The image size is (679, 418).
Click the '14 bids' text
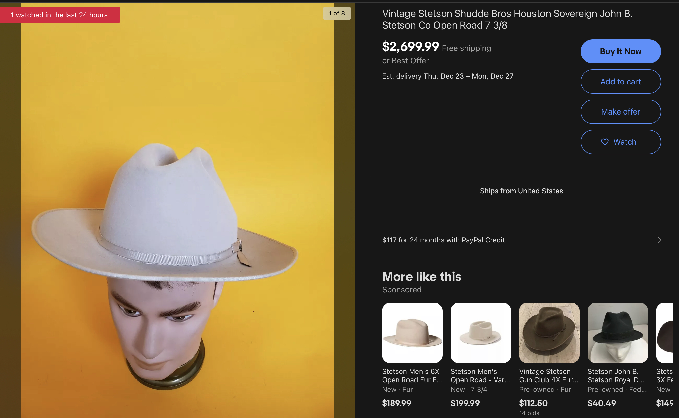[x=529, y=413]
